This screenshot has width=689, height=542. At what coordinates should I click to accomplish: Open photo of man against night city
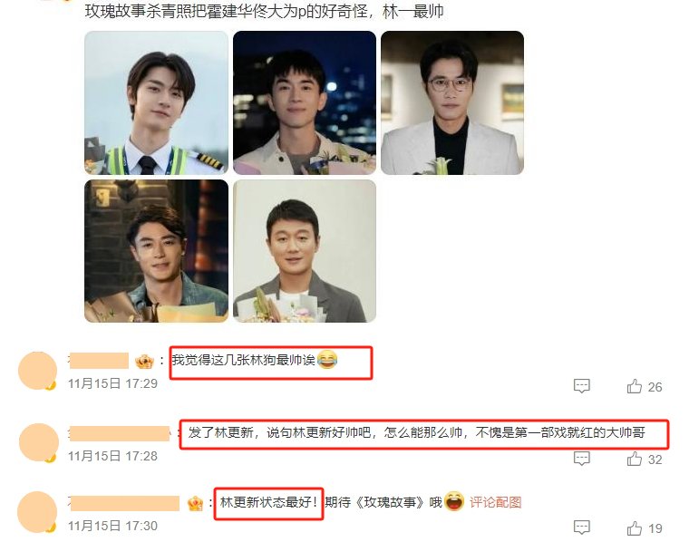coord(304,102)
